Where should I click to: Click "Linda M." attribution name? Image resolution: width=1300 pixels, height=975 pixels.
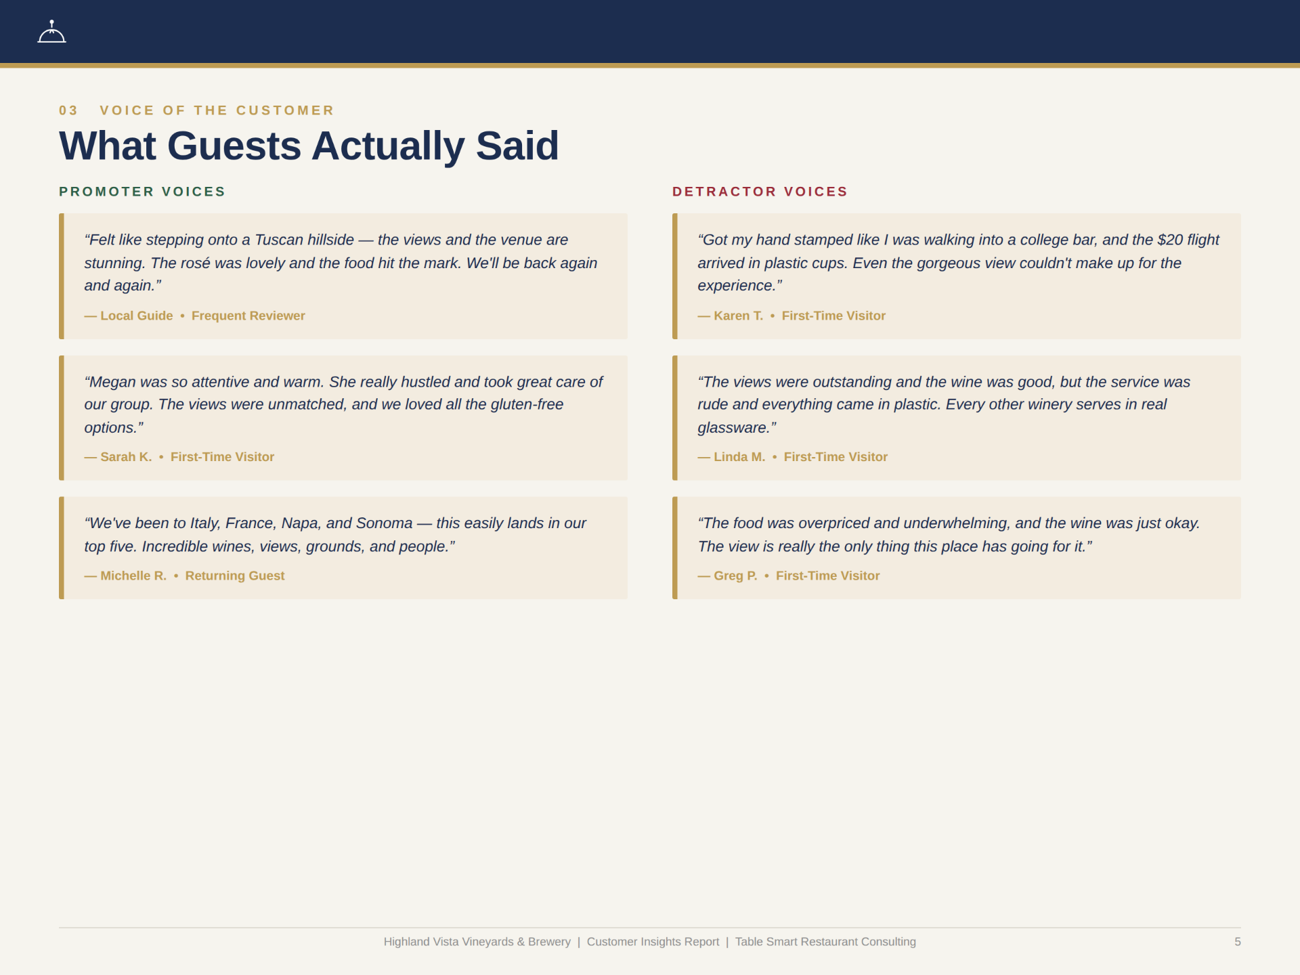click(x=739, y=457)
